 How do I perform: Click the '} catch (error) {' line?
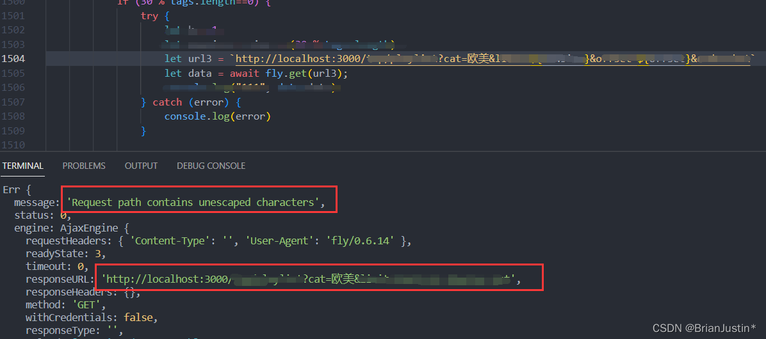point(191,102)
